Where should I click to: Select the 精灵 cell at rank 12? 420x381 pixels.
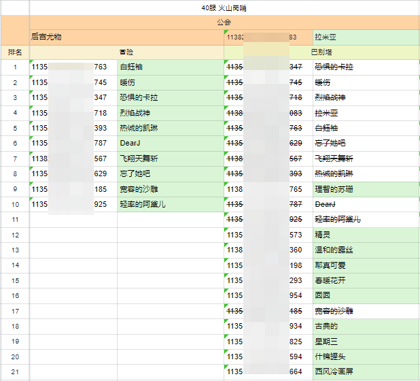click(x=366, y=235)
